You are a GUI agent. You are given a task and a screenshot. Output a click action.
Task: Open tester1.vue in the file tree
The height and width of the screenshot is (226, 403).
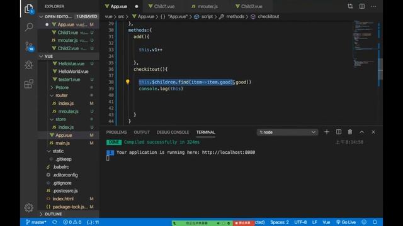point(69,80)
